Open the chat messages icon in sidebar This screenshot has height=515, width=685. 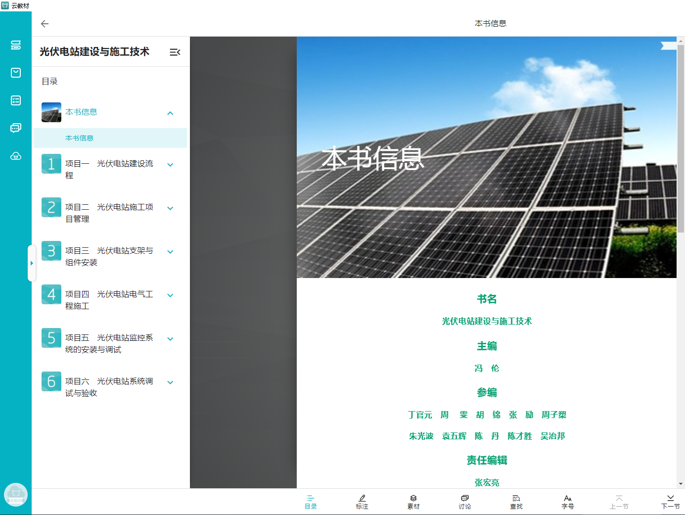(x=16, y=128)
